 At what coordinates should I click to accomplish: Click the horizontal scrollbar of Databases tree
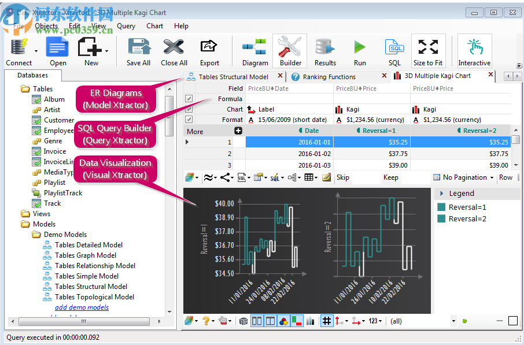[85, 321]
